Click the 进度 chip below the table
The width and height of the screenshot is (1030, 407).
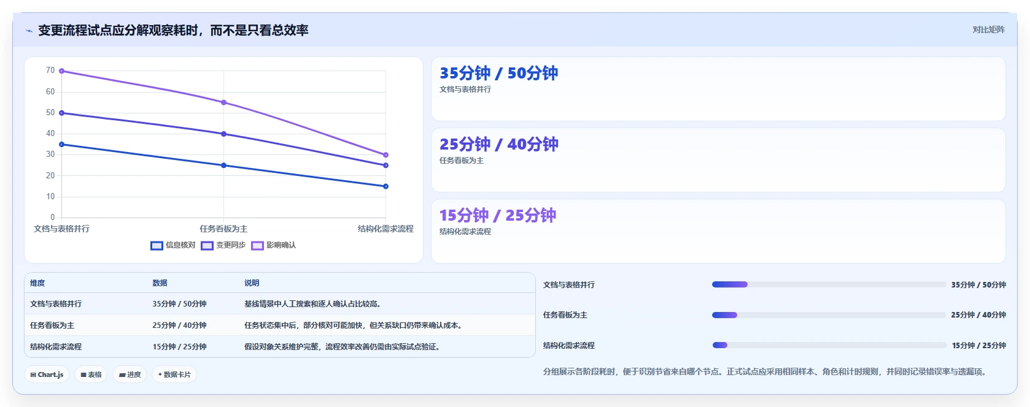coord(130,375)
